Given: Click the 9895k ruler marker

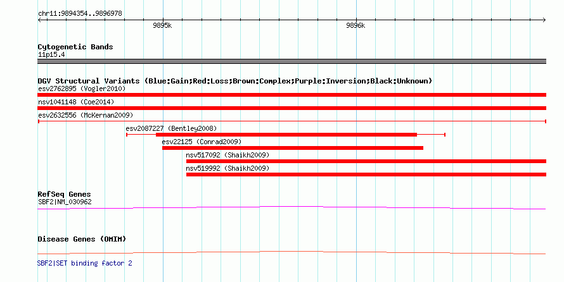Looking at the screenshot, I should pyautogui.click(x=162, y=25).
